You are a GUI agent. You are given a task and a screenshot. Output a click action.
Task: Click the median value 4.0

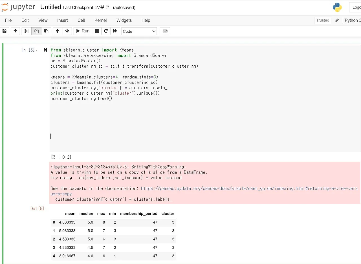pos(90,256)
